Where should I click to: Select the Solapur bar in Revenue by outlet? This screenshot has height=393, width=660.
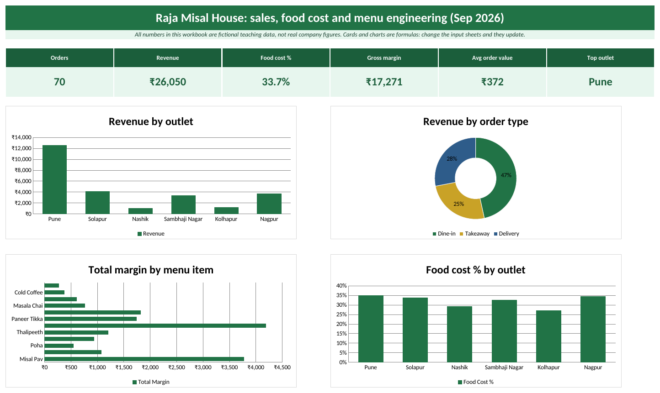[97, 203]
